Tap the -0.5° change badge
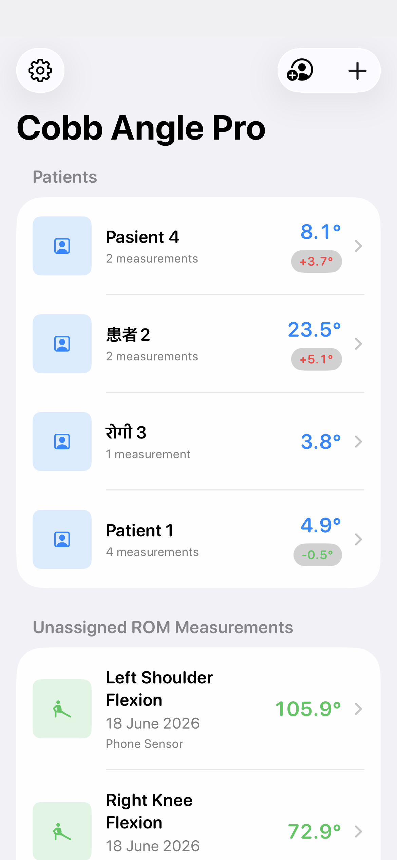Viewport: 397px width, 860px height. tap(318, 555)
